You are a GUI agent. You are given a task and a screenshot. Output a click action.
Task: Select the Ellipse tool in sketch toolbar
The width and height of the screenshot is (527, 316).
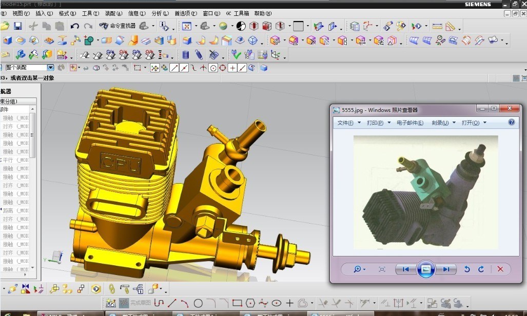pos(276,303)
